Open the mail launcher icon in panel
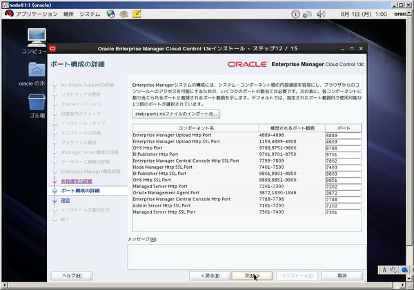 [x=124, y=14]
